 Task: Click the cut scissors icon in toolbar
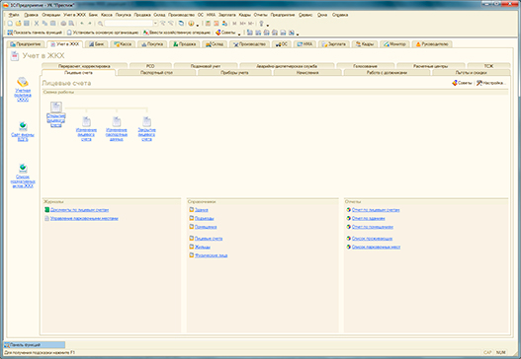click(37, 24)
